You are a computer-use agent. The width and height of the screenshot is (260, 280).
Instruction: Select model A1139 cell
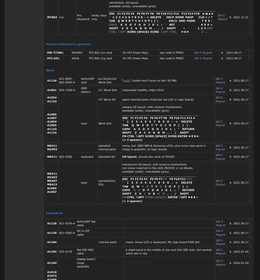(x=52, y=233)
